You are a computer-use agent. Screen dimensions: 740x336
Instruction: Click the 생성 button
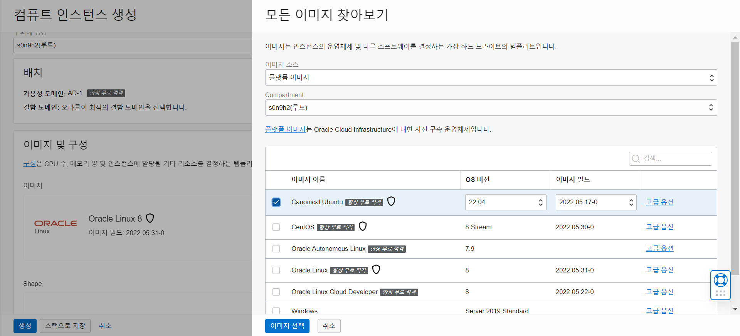point(25,326)
